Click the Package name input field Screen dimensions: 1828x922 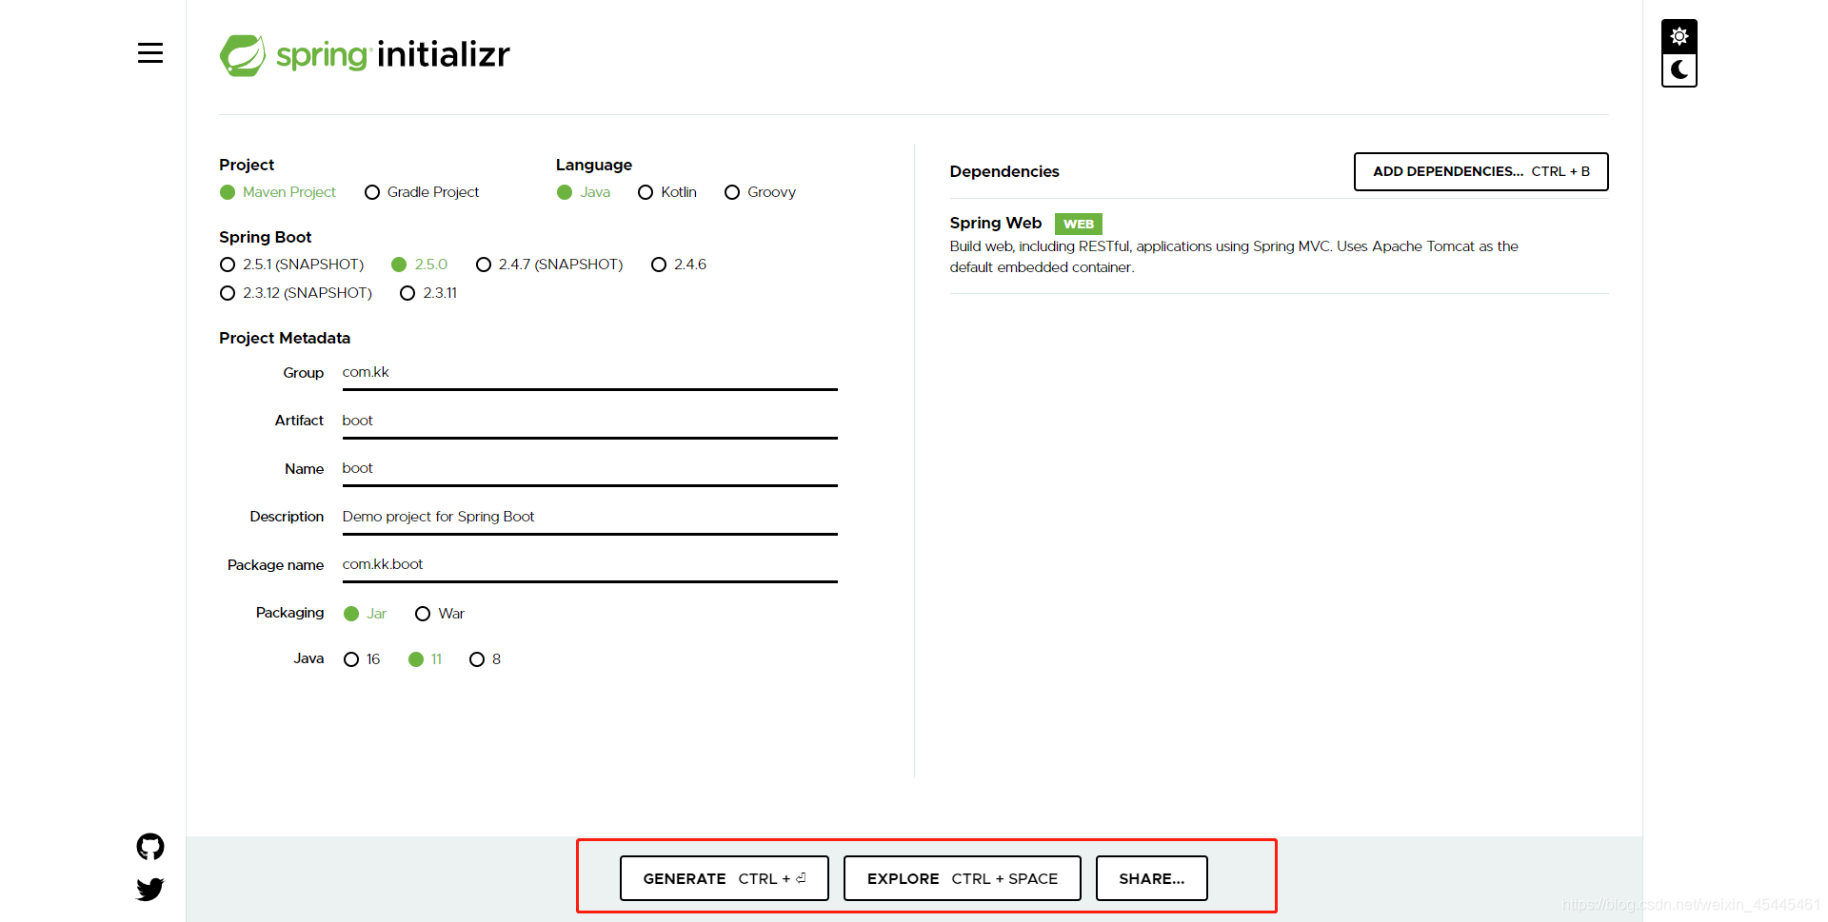point(589,565)
